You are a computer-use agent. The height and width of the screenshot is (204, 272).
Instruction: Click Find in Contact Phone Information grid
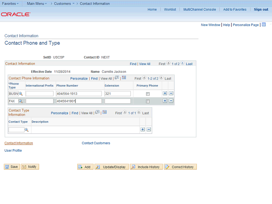[94, 79]
